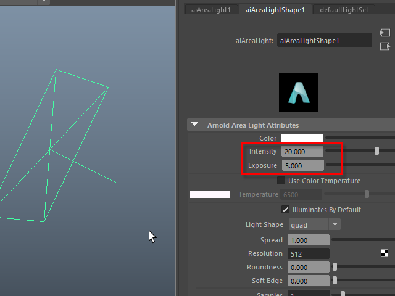Click the Soft Edge slider handle
The width and height of the screenshot is (395, 296).
tap(335, 281)
